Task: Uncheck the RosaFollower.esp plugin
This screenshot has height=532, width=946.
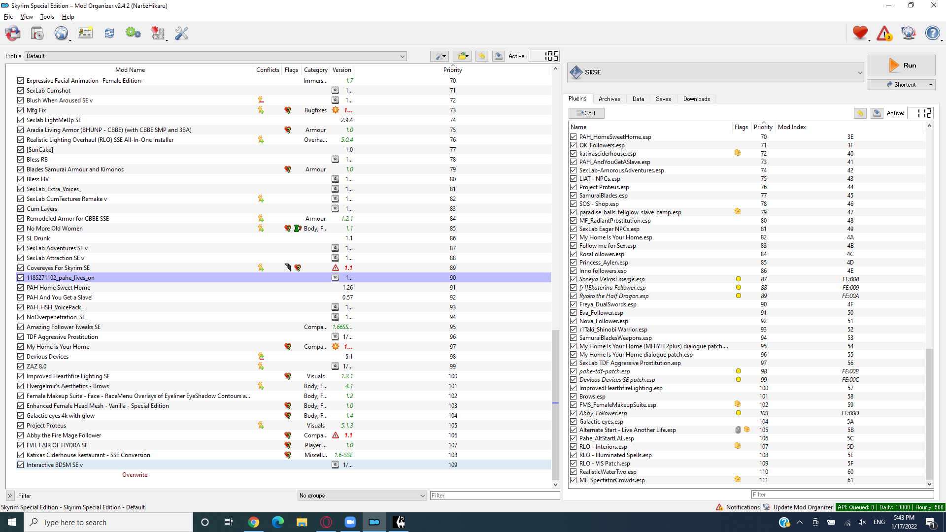Action: pyautogui.click(x=574, y=254)
